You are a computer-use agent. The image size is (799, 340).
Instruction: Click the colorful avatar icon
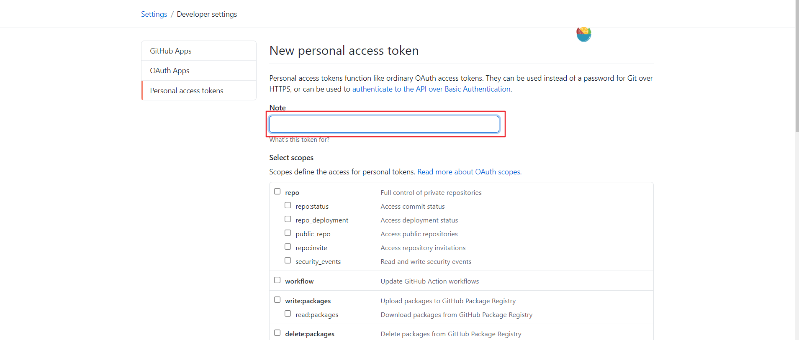(583, 34)
